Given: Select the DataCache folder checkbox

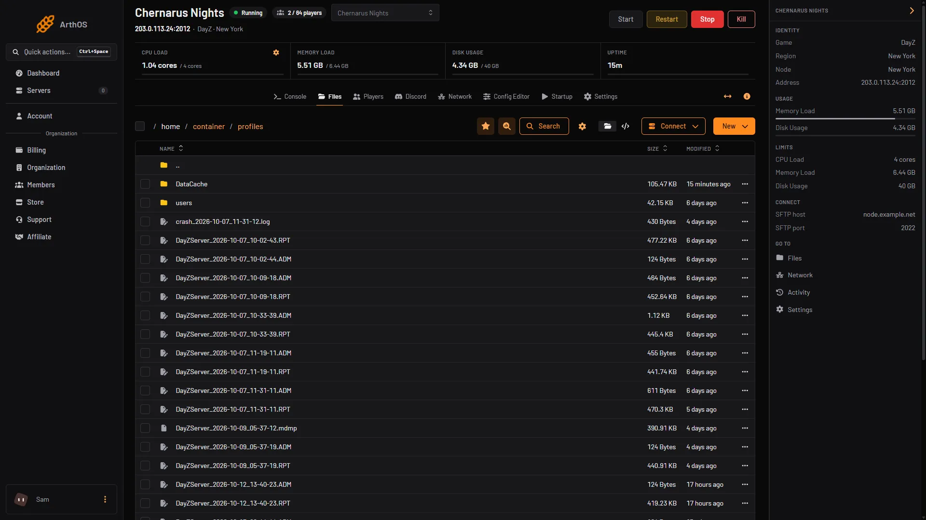Looking at the screenshot, I should tap(145, 184).
